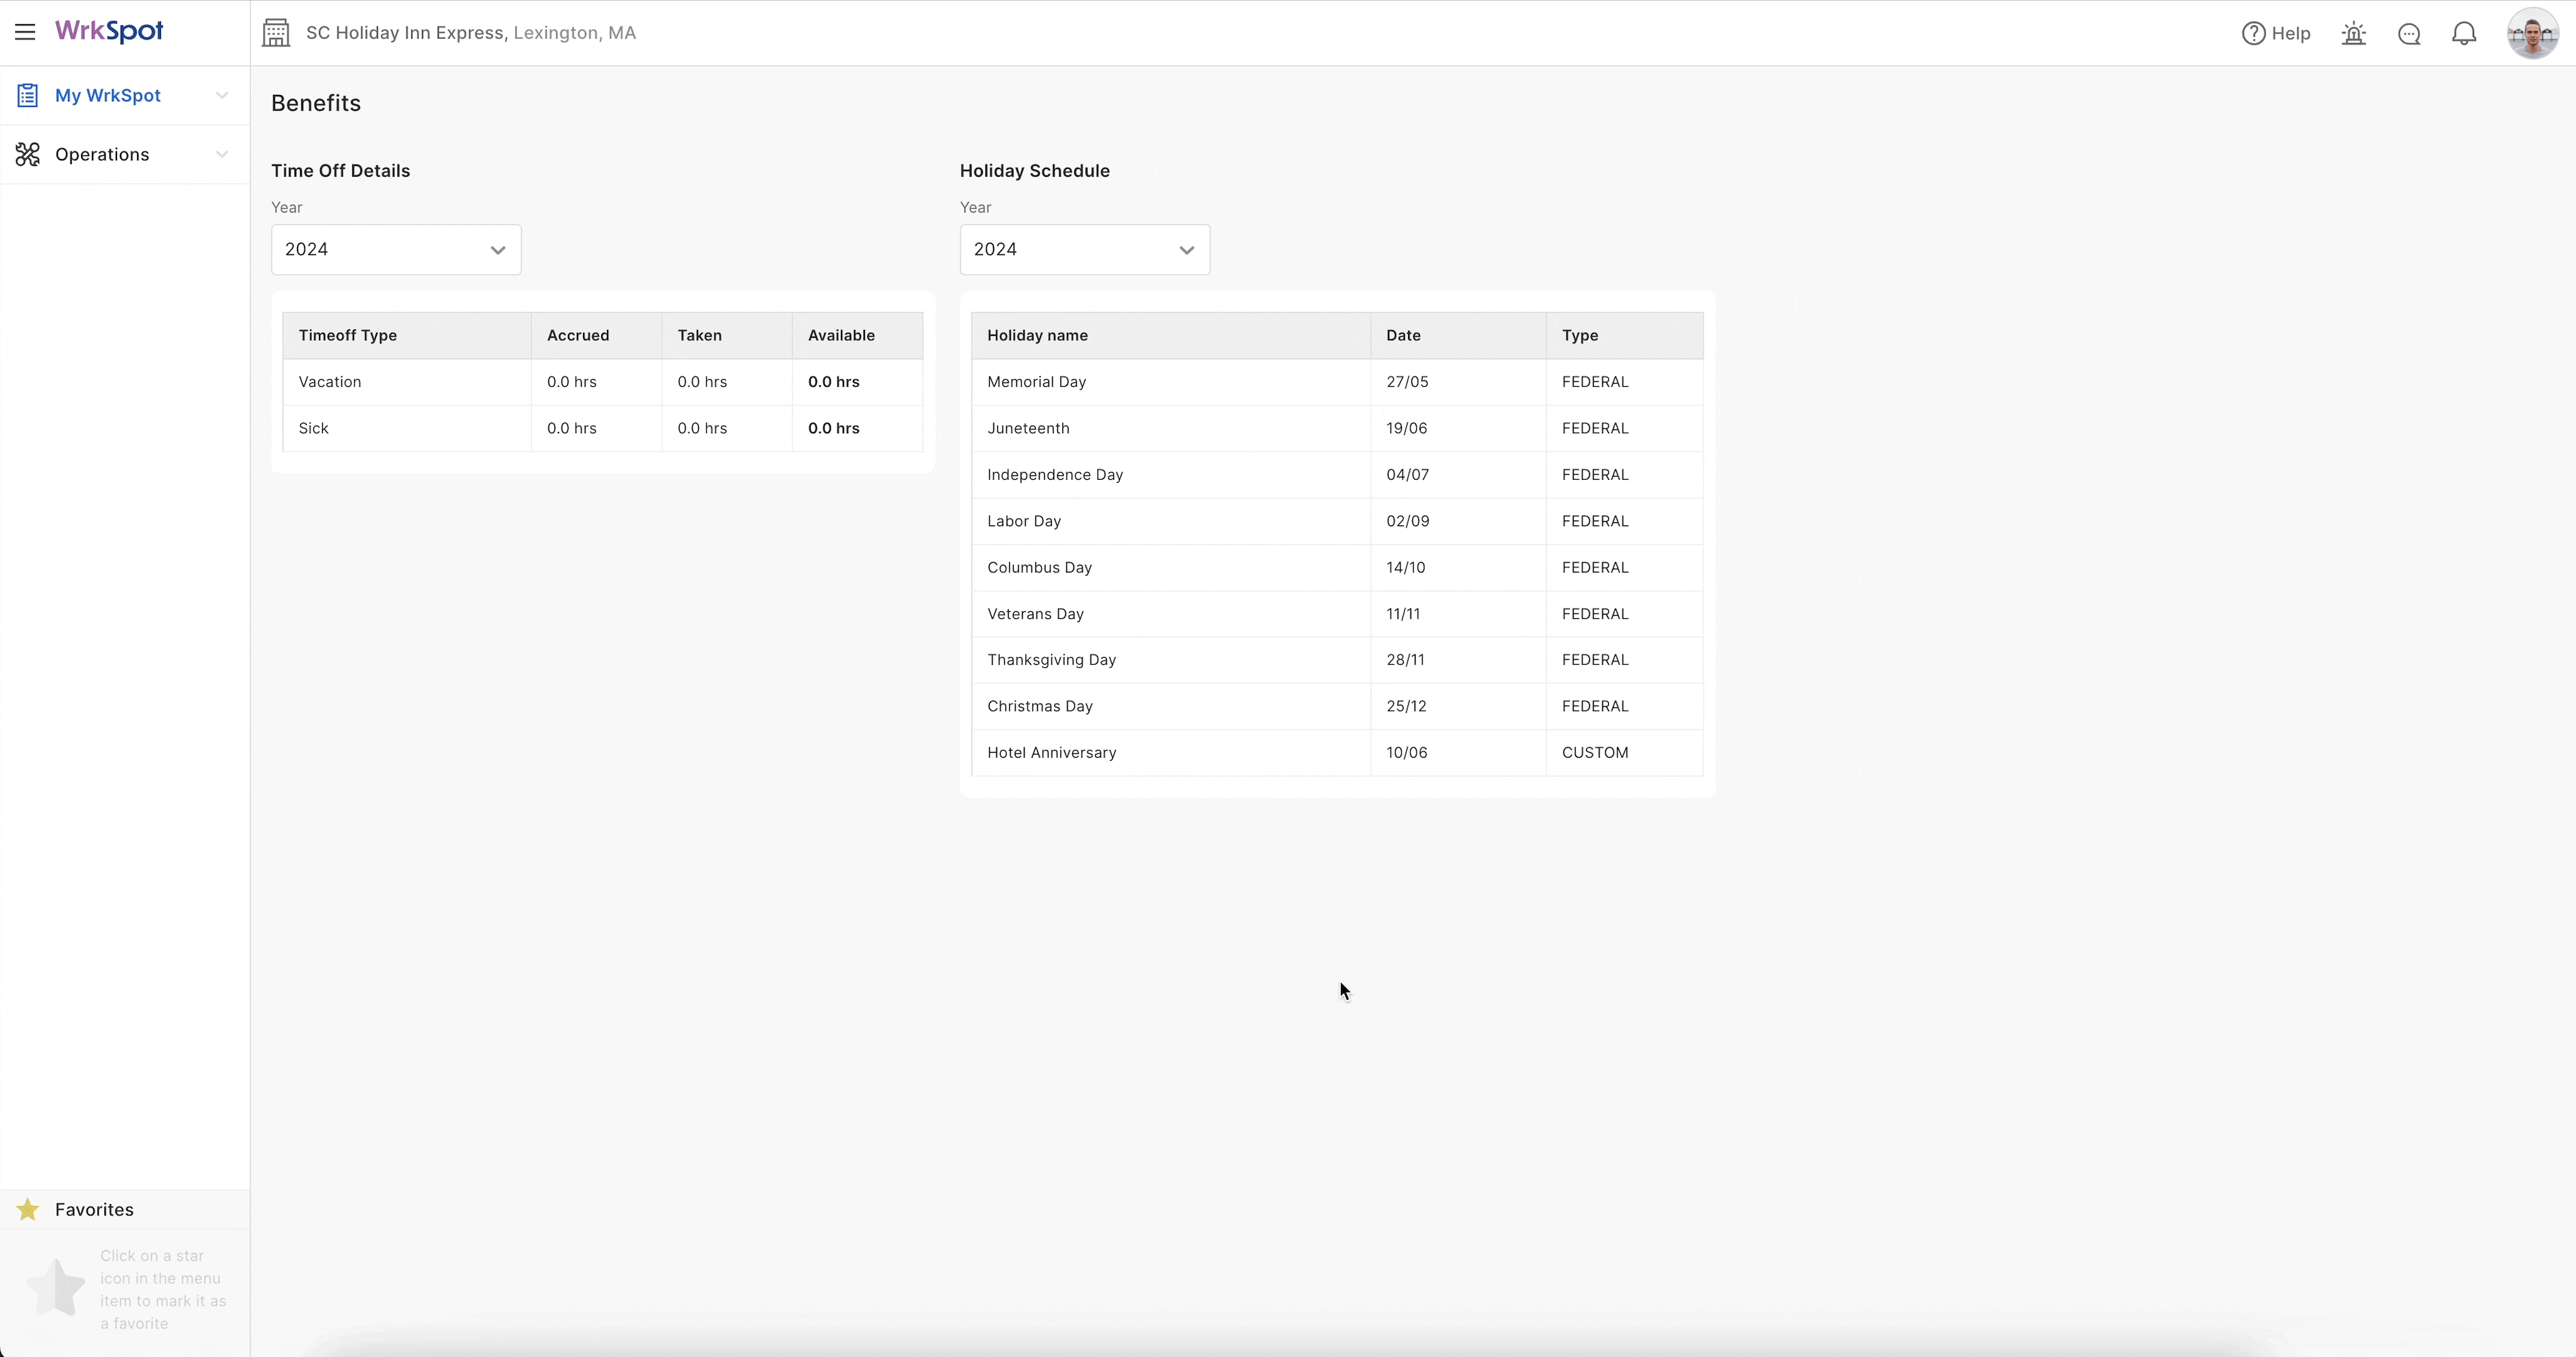Select the Sick row label
2576x1357 pixels.
tap(313, 428)
